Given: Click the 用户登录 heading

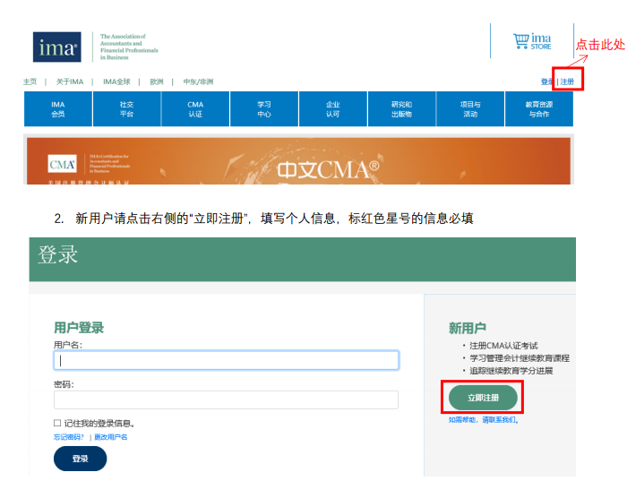Looking at the screenshot, I should pos(79,328).
